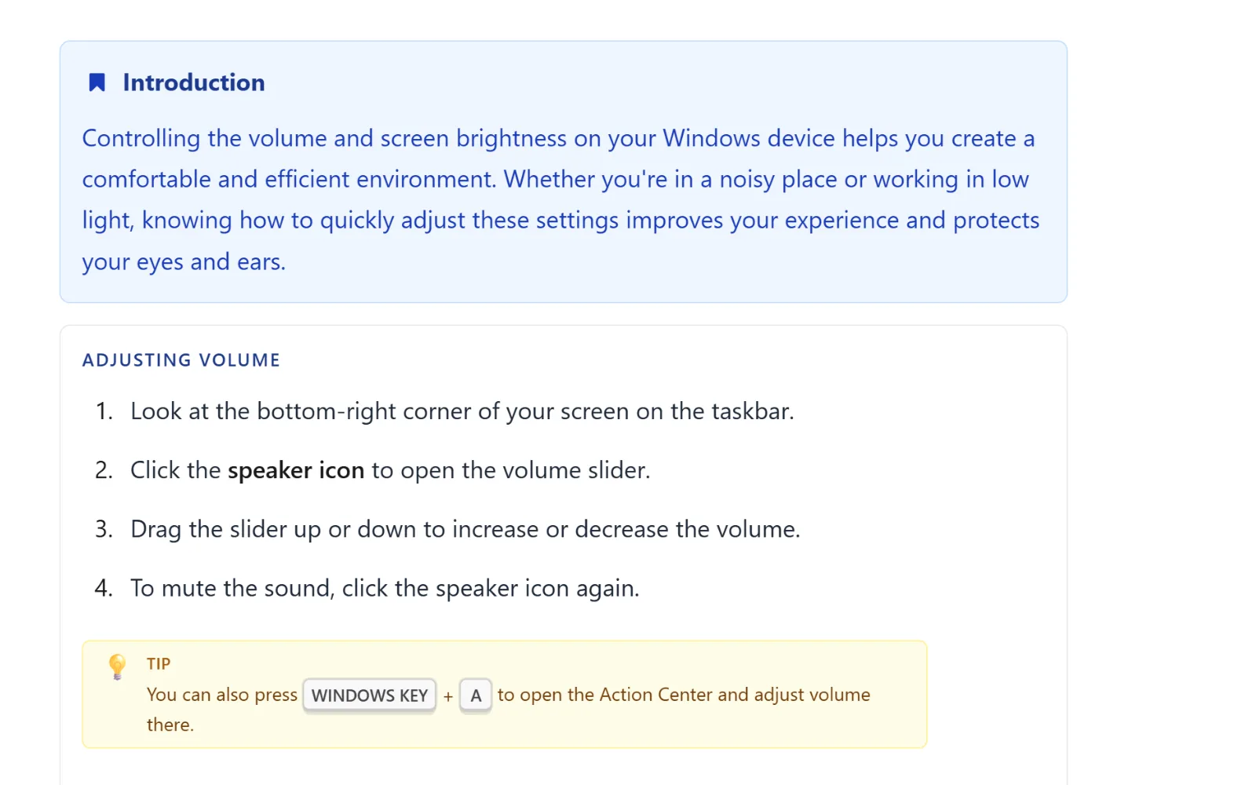Click 'You can also press' text
This screenshot has width=1256, height=785.
point(222,695)
